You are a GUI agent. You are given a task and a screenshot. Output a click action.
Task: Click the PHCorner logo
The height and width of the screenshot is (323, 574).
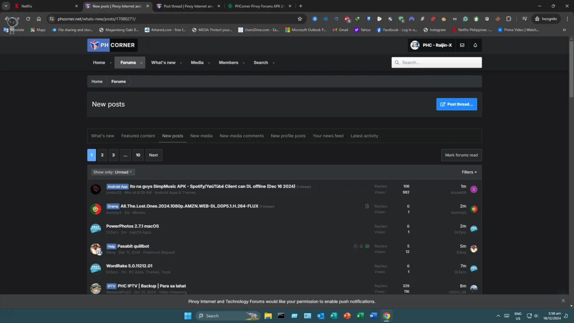112,45
